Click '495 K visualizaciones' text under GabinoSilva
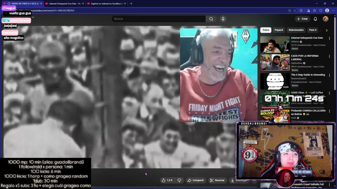Image resolution: width=337 pixels, height=189 pixels. click(x=301, y=67)
